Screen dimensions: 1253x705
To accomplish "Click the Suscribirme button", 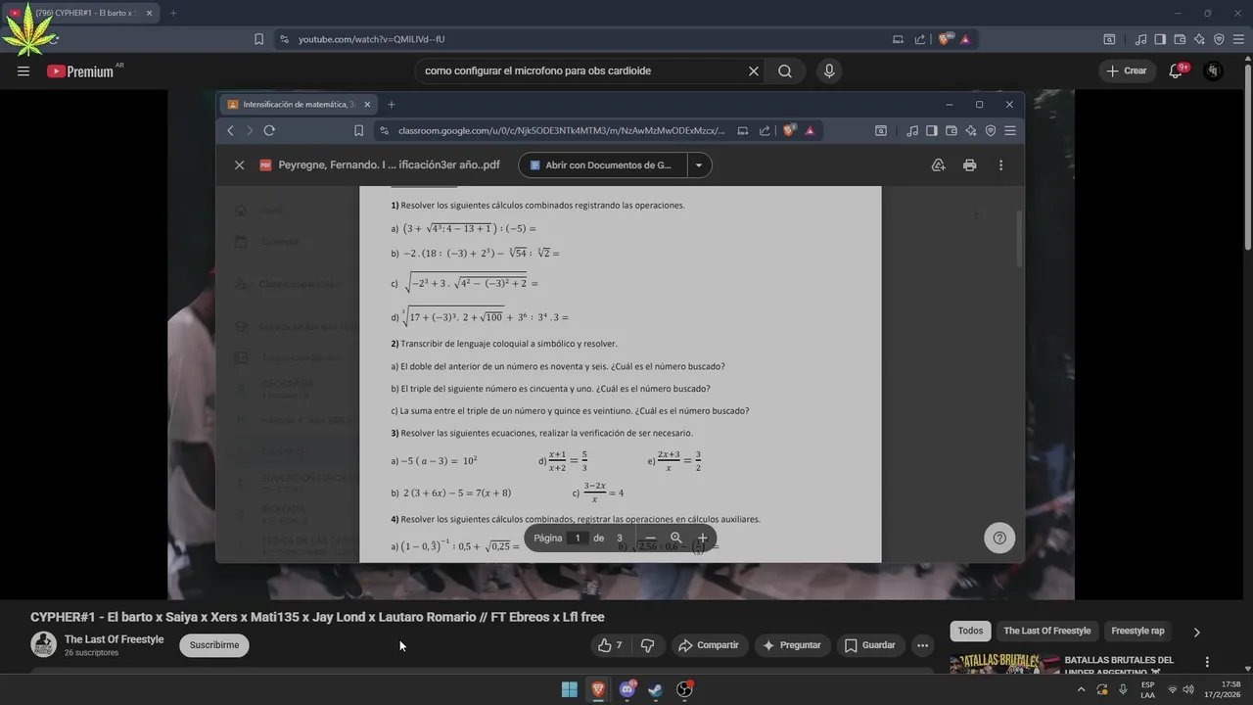I will [214, 645].
